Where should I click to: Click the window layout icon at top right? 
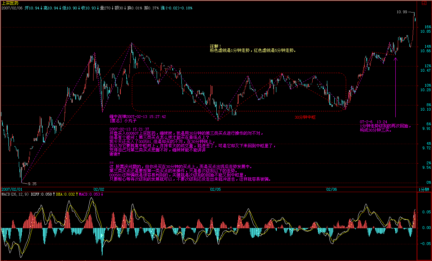coord(424,3)
